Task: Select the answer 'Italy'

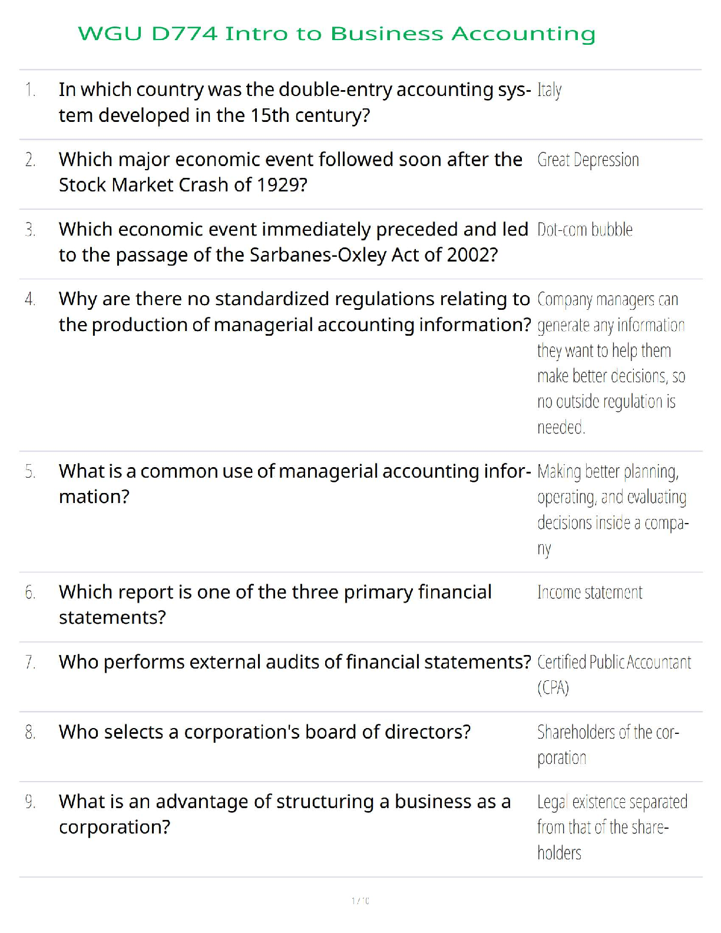Action: (550, 90)
